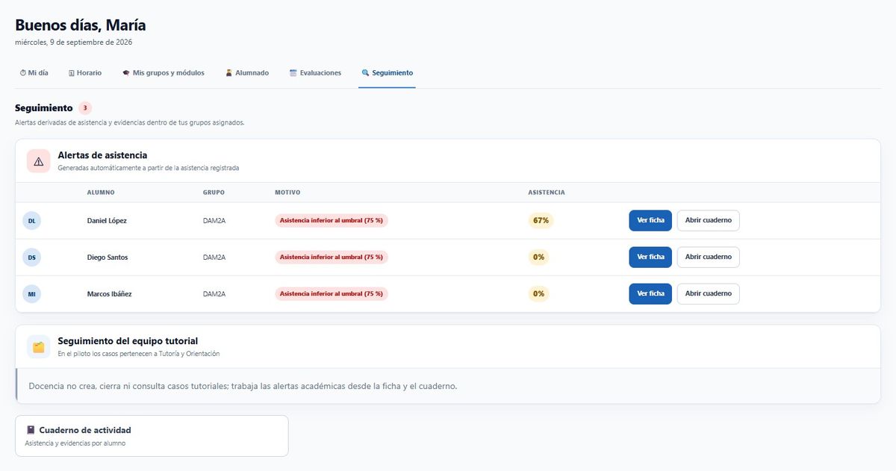Click magnifier icon beside Seguimiento tab
Viewport: 896px width, 471px height.
(x=366, y=73)
